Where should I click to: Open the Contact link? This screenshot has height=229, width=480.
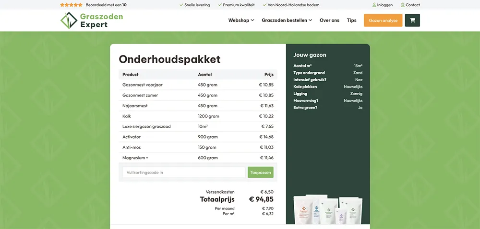(413, 5)
